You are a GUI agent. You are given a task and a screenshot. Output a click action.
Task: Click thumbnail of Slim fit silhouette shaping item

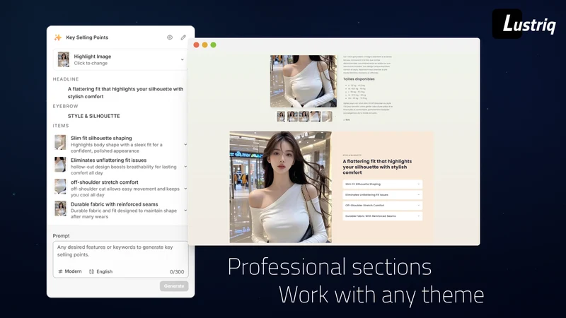(60, 143)
